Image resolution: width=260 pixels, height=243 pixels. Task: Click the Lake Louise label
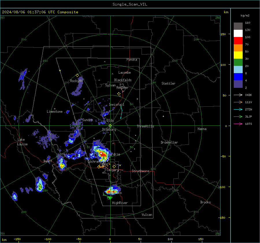coord(23,142)
